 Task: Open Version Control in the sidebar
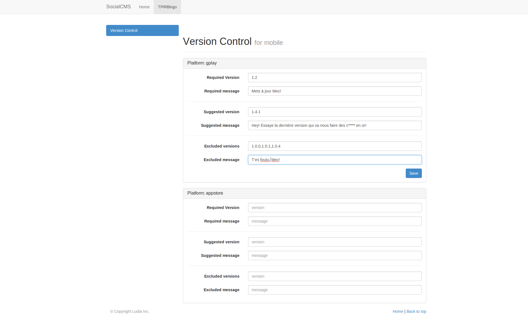[142, 30]
